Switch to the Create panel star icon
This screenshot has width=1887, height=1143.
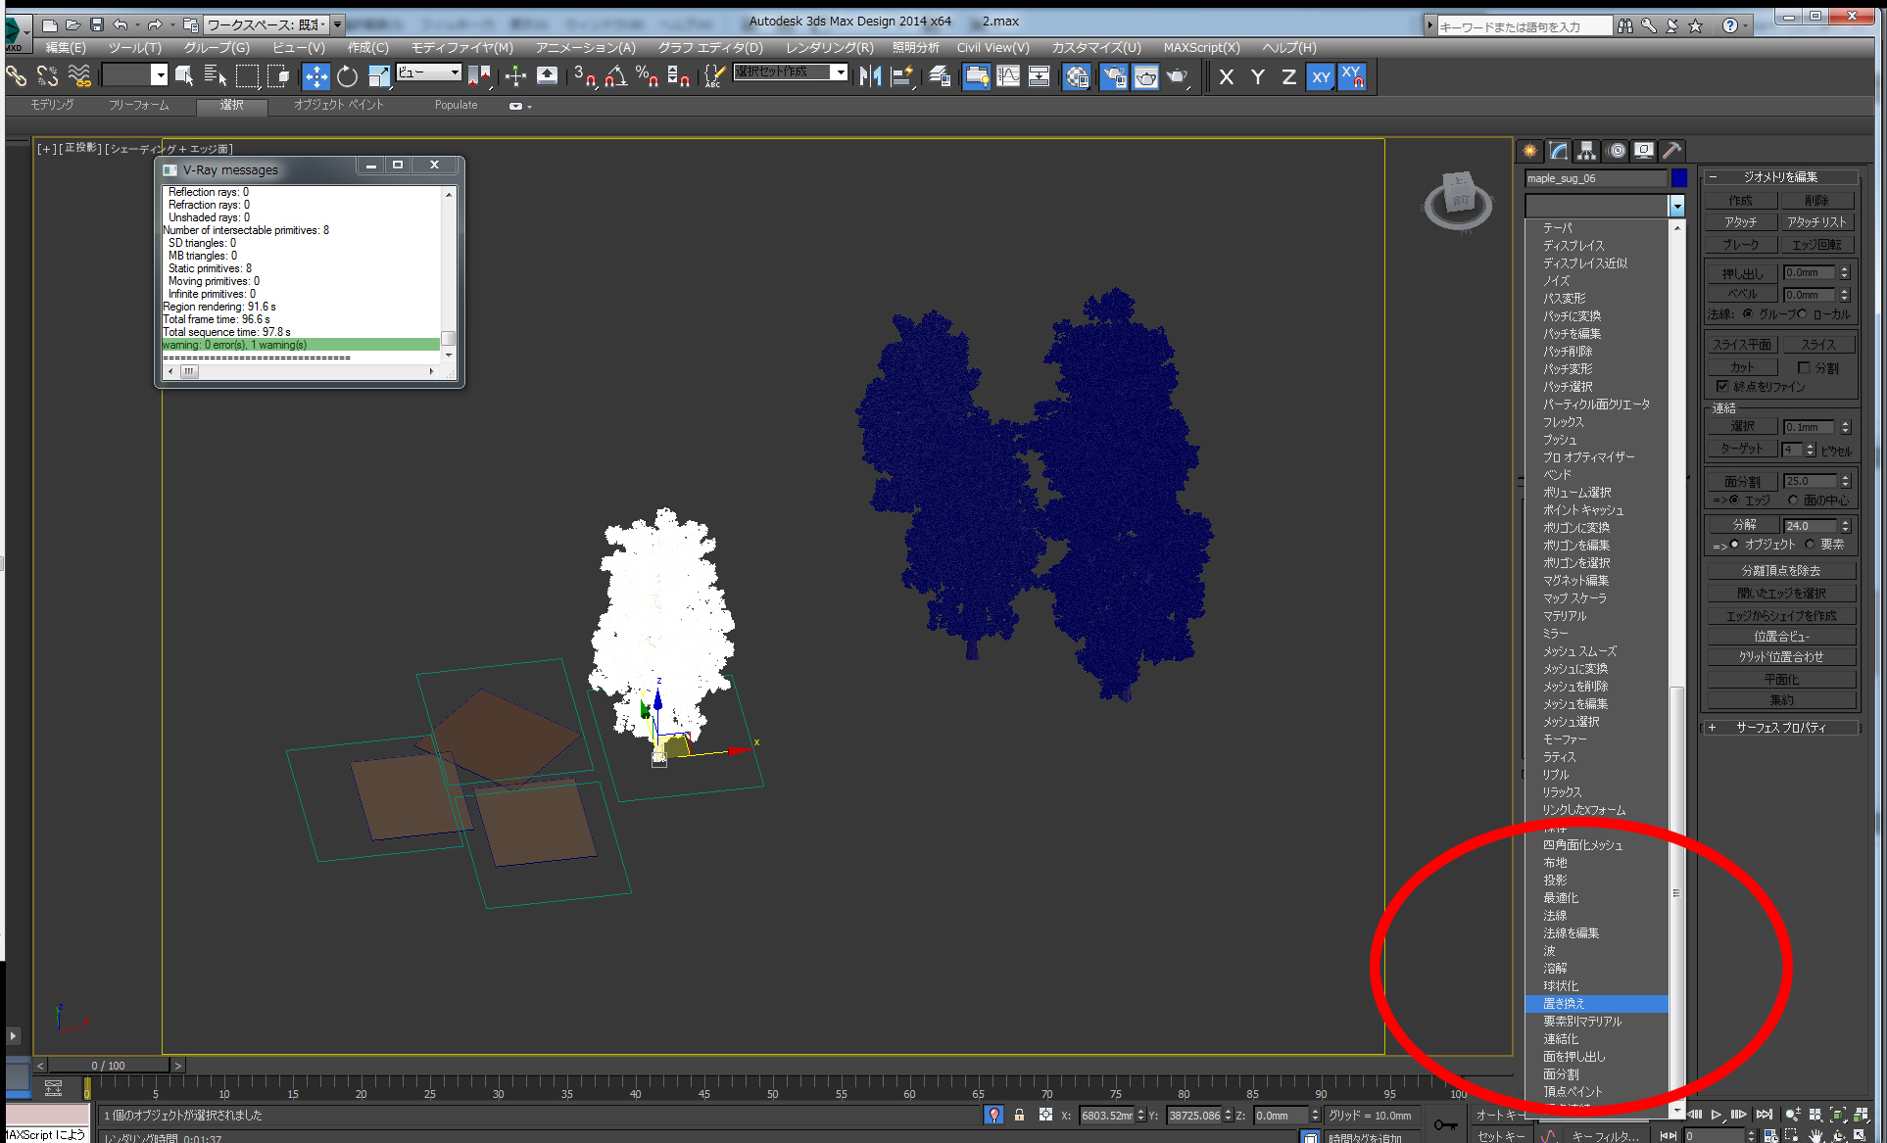point(1529,151)
